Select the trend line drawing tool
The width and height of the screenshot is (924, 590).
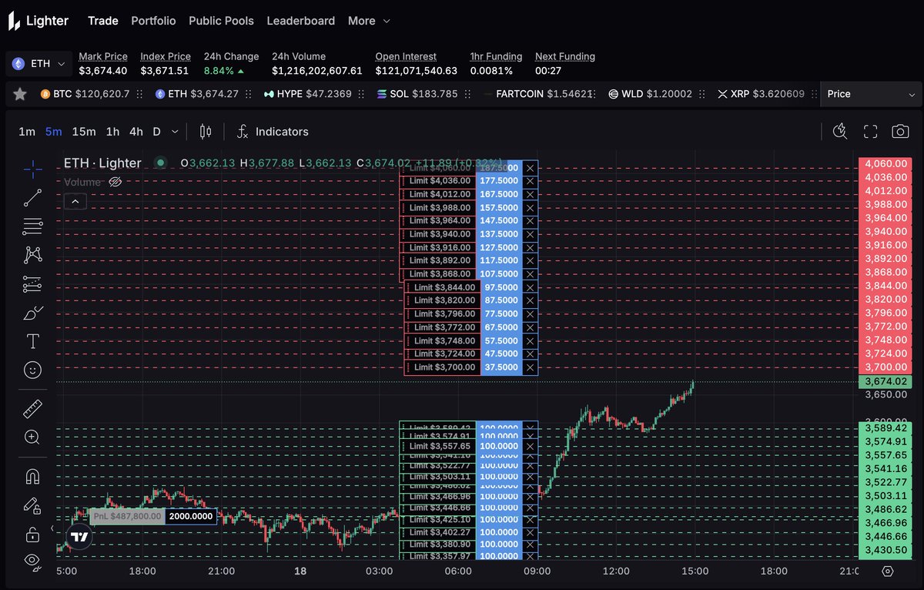[32, 197]
